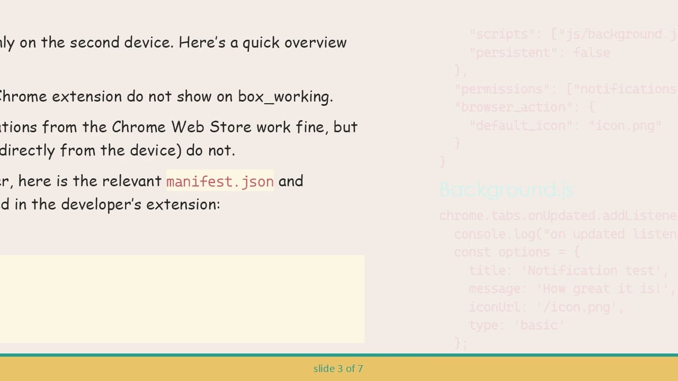The height and width of the screenshot is (381, 678).
Task: Click the 'directly from the device) do not.' line
Action: [x=117, y=151]
